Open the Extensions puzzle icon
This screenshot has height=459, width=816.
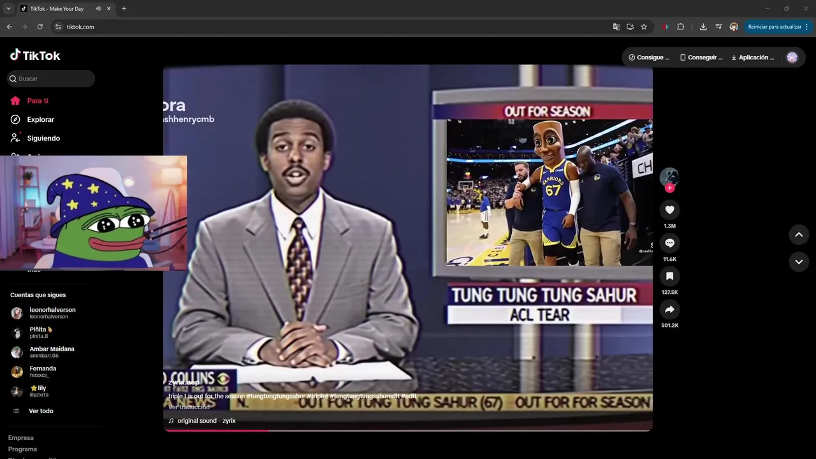click(681, 27)
